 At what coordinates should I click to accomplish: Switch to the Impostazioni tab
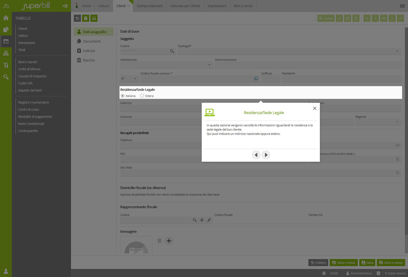coord(217,6)
